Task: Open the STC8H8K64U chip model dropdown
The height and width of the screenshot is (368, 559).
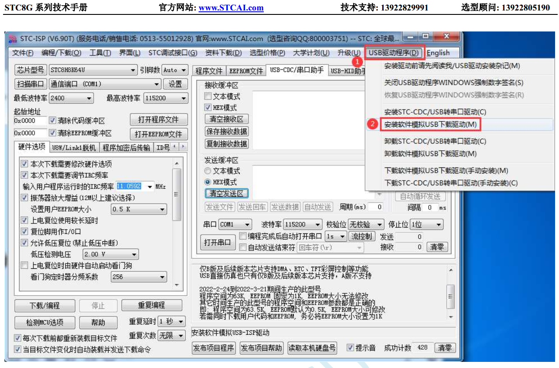Action: pyautogui.click(x=93, y=70)
